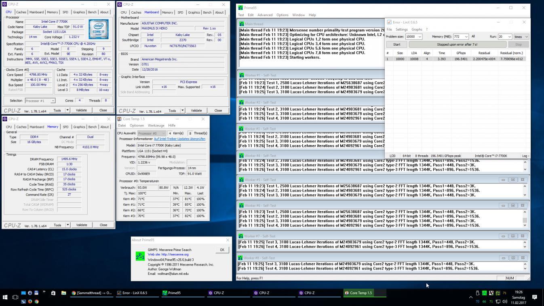Click the Worker #4 scroll down arrow
The width and height of the screenshot is (544, 306).
[525, 169]
